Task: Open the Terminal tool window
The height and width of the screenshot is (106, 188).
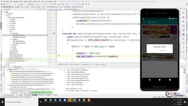Action: (28, 95)
